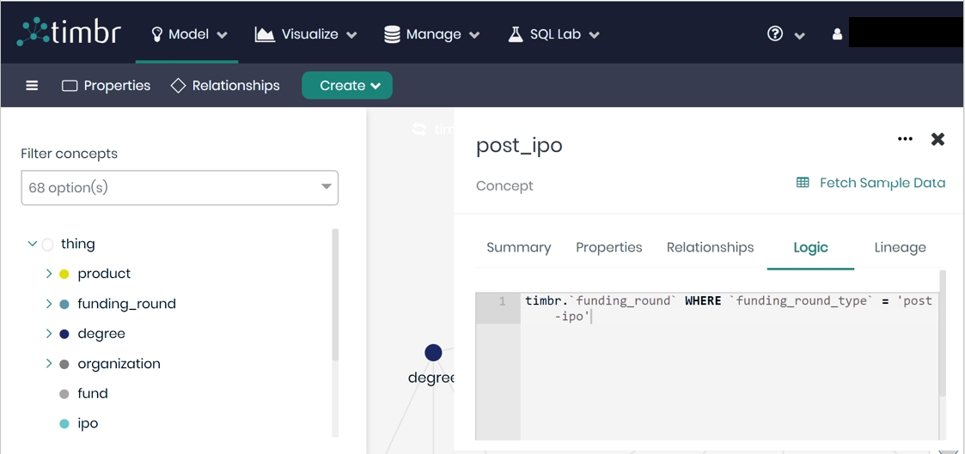This screenshot has width=965, height=454.
Task: Click the Fetch Sample Data table icon
Action: point(803,183)
